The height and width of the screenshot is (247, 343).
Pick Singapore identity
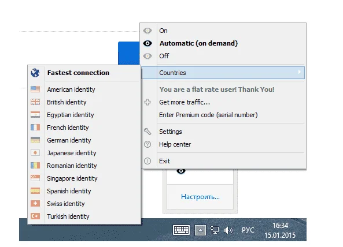point(84,178)
